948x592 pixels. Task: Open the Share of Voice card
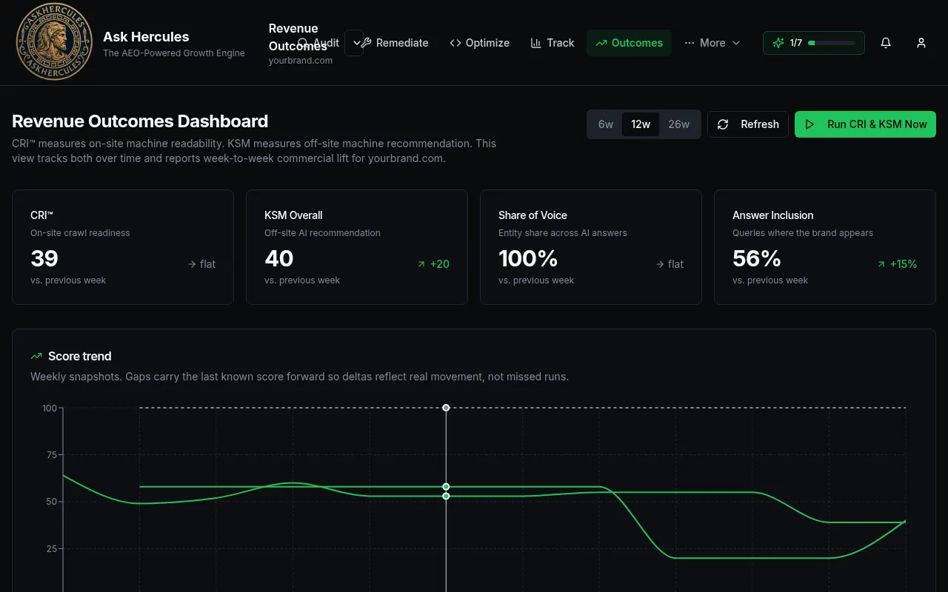(x=591, y=247)
